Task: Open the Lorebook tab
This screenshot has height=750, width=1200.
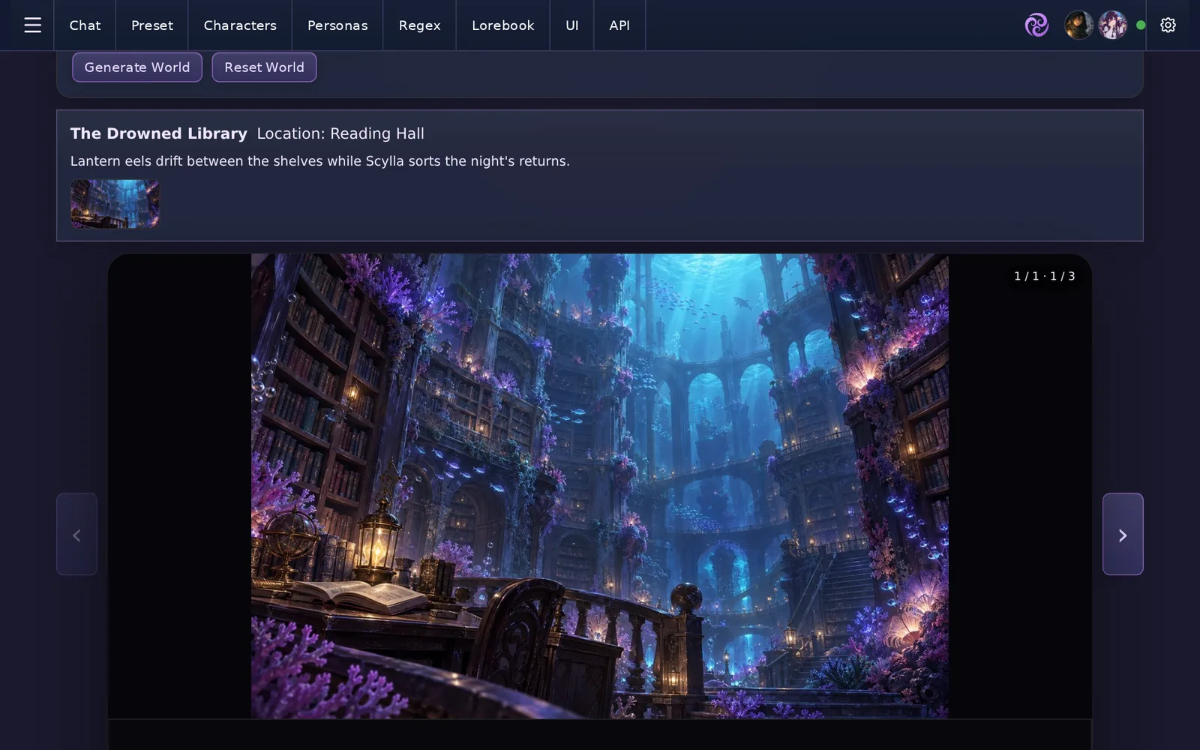Action: [x=503, y=25]
